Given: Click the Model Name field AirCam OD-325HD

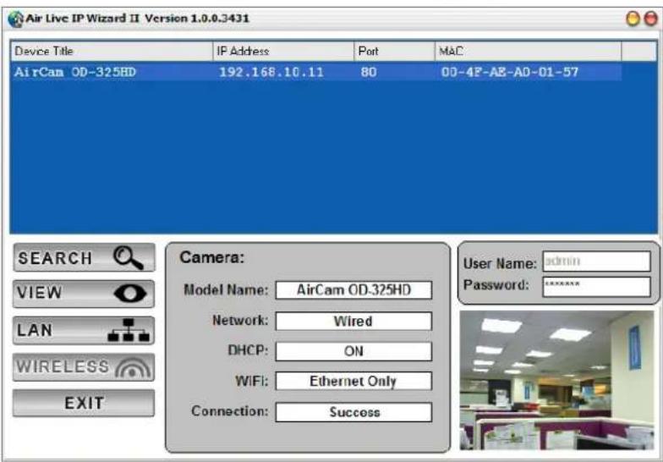Looking at the screenshot, I should point(353,290).
